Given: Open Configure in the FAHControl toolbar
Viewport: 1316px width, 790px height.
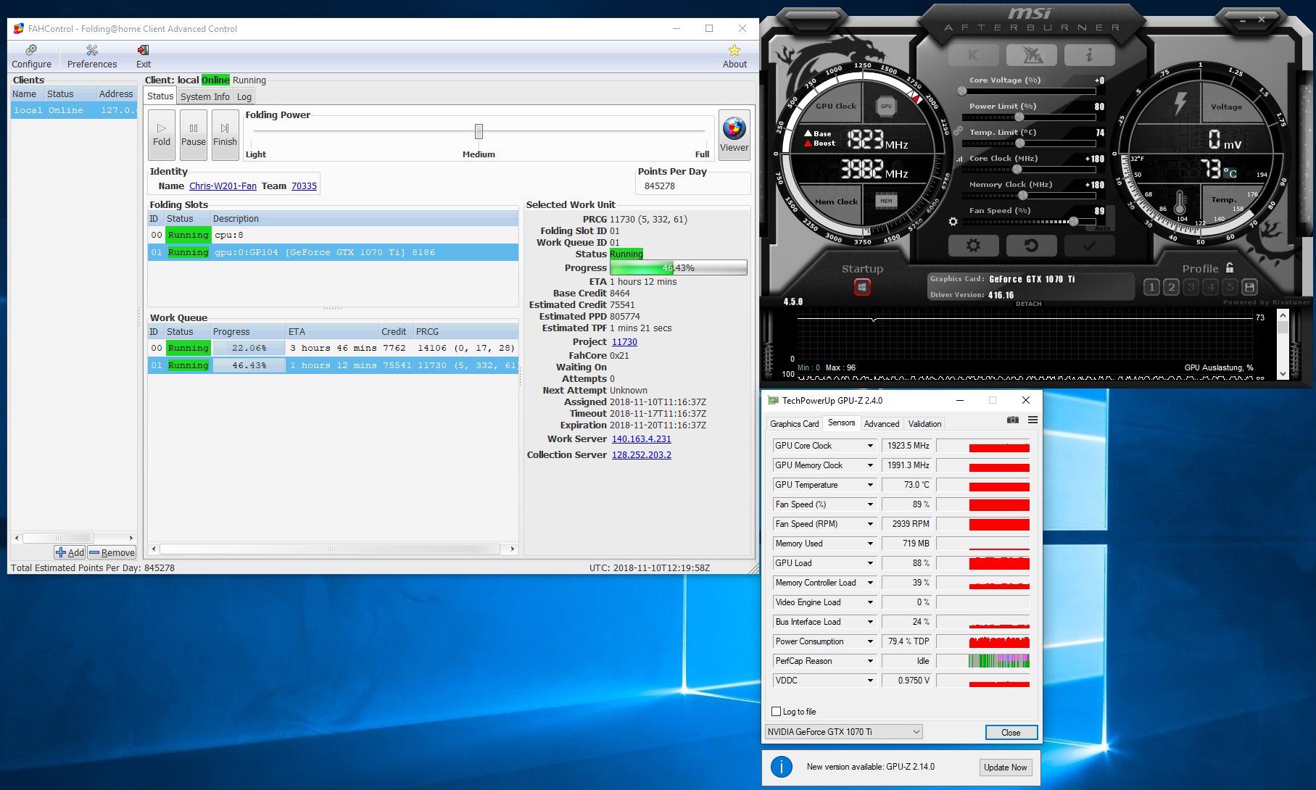Looking at the screenshot, I should pyautogui.click(x=31, y=57).
